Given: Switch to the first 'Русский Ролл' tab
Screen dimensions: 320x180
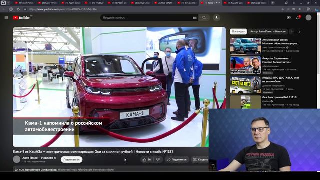Looking at the screenshot, I should click(x=25, y=3).
